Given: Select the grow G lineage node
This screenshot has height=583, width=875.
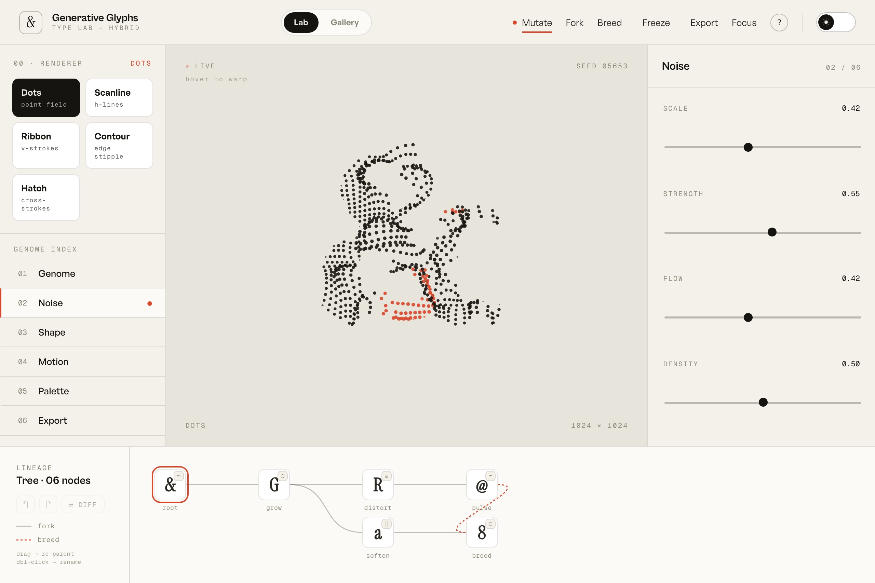Looking at the screenshot, I should [274, 485].
